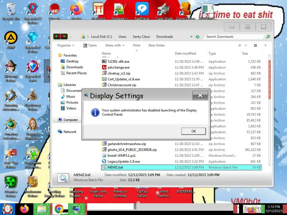The width and height of the screenshot is (287, 215).
Task: Launch AIMP desktop shortcut
Action: pos(11,40)
